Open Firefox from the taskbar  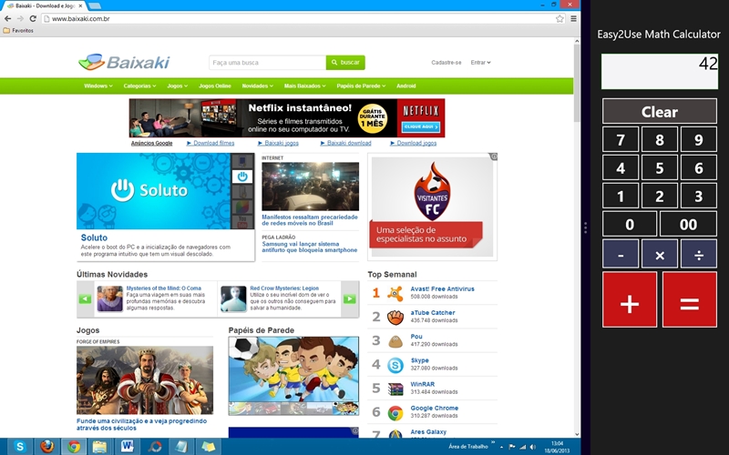(47, 447)
